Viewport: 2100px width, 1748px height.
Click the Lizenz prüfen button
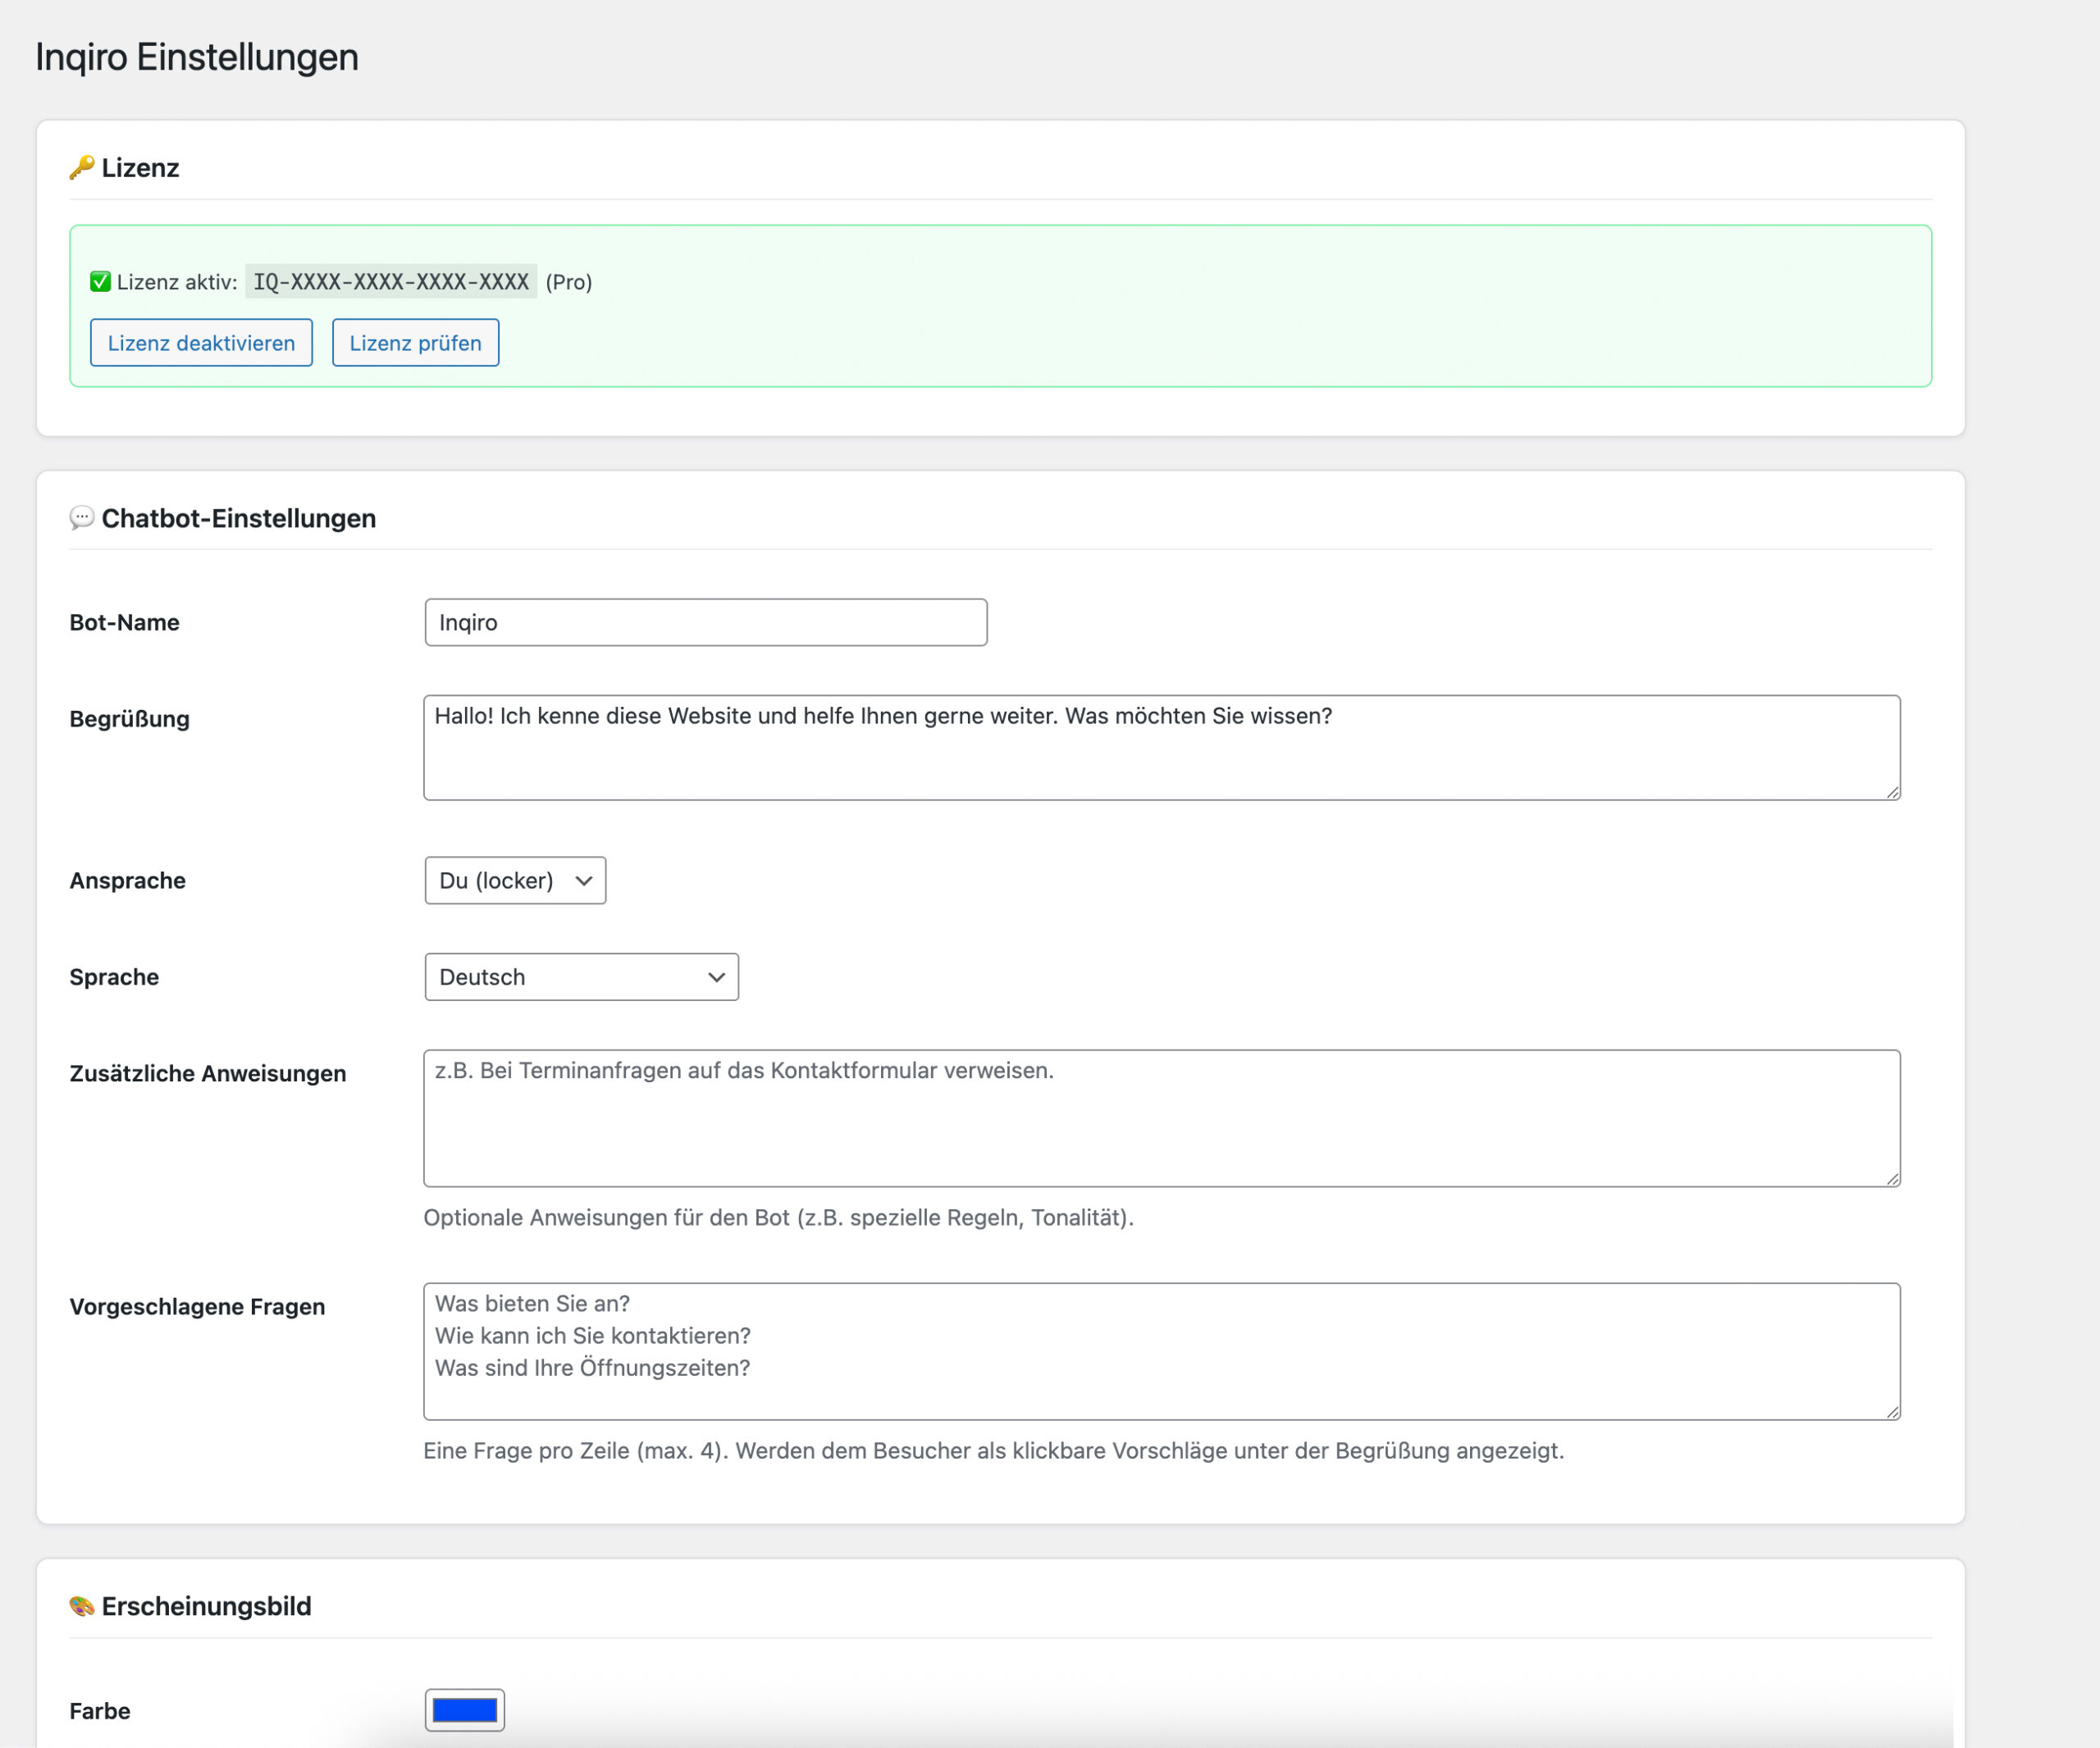pos(415,343)
